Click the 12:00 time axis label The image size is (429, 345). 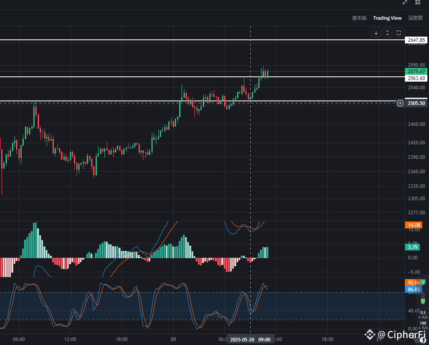(x=70, y=339)
